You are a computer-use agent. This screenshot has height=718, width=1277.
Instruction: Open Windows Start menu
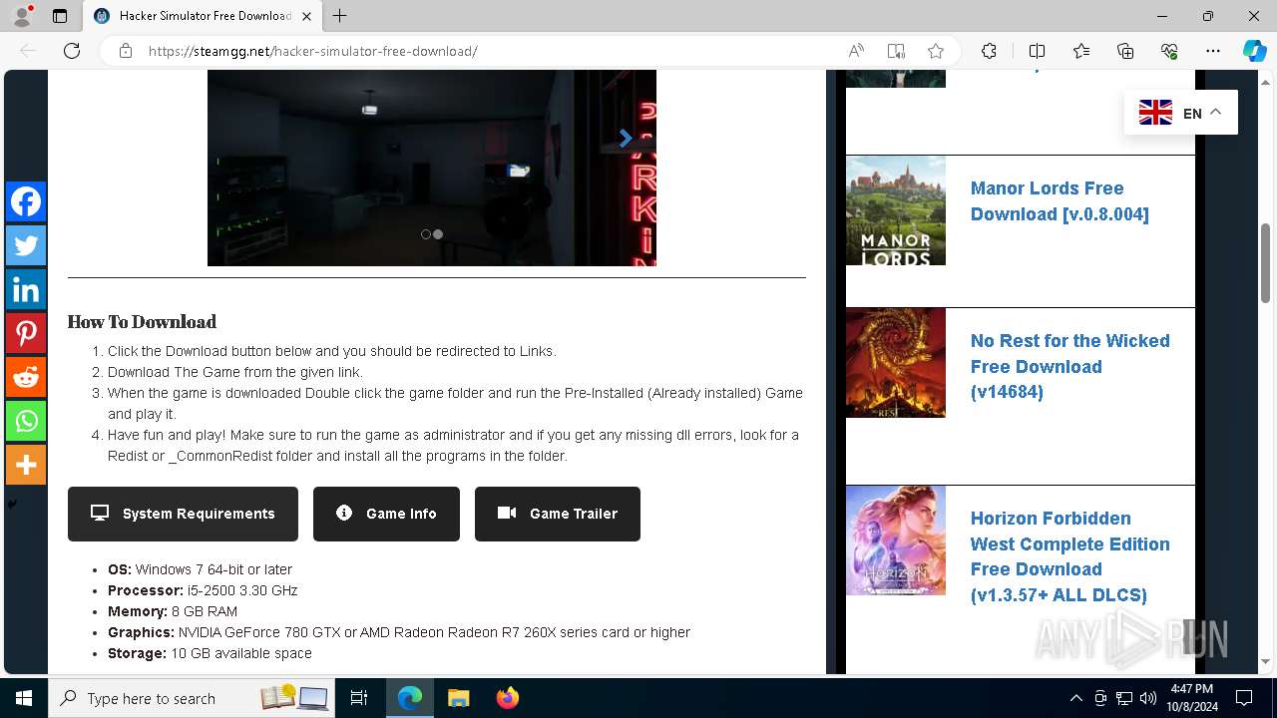pos(24,698)
